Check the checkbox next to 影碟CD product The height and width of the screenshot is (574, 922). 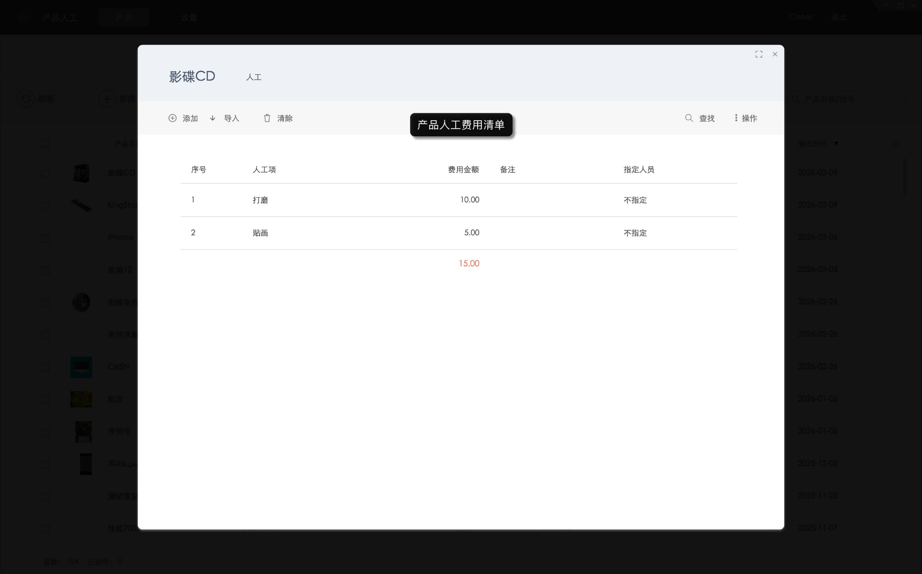(x=45, y=174)
